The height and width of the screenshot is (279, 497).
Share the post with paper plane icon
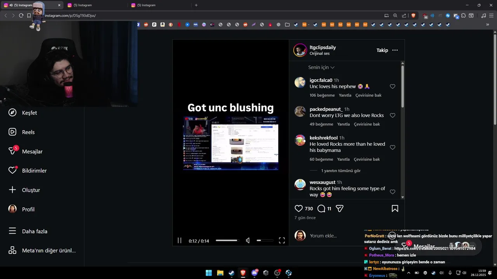tap(340, 208)
